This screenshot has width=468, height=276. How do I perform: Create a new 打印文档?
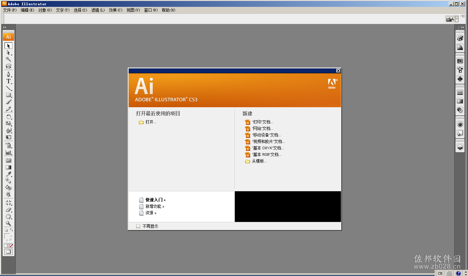click(x=259, y=122)
